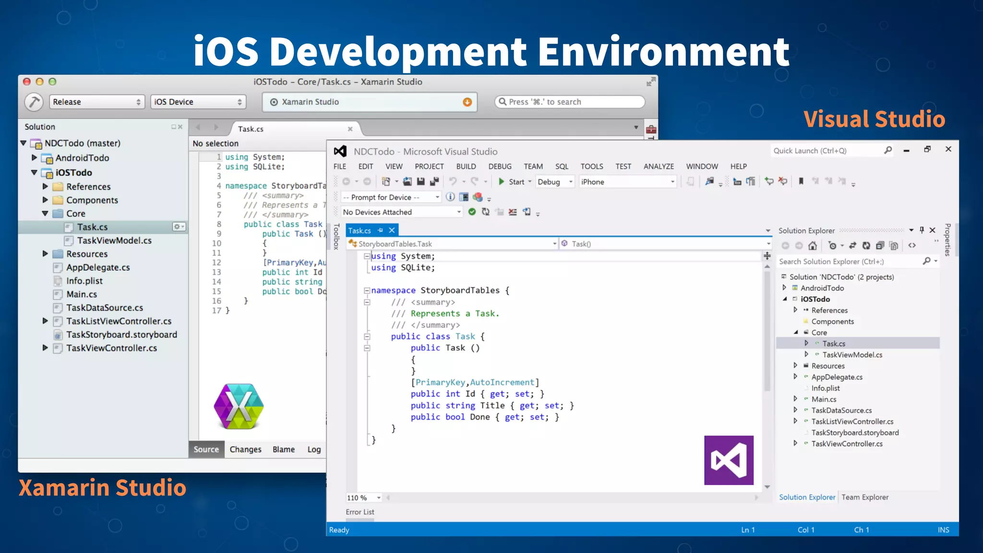Screen dimensions: 983x553
Task: Collapse the using directives outline box in editor
Action: click(x=367, y=256)
